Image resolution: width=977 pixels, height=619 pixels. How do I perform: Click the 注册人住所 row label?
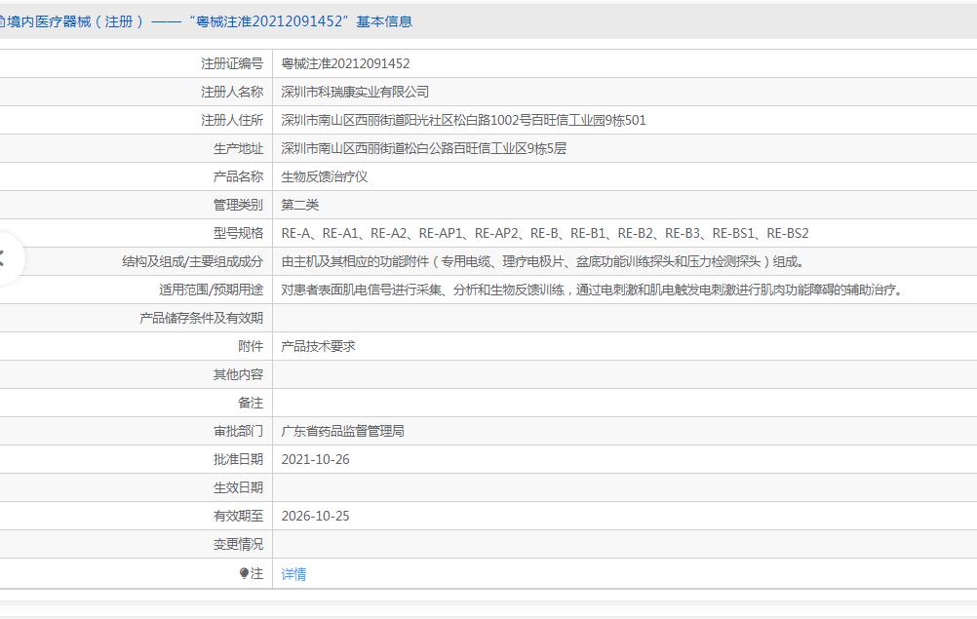pyautogui.click(x=232, y=120)
